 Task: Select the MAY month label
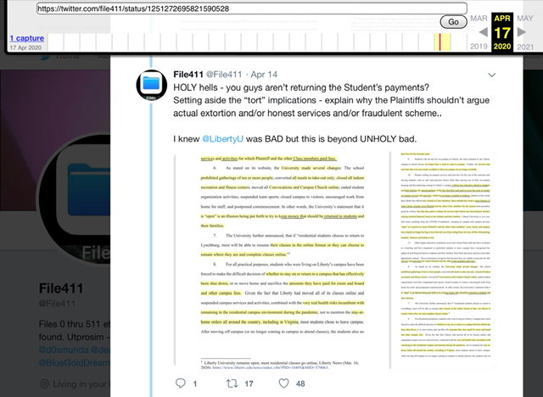(x=525, y=19)
